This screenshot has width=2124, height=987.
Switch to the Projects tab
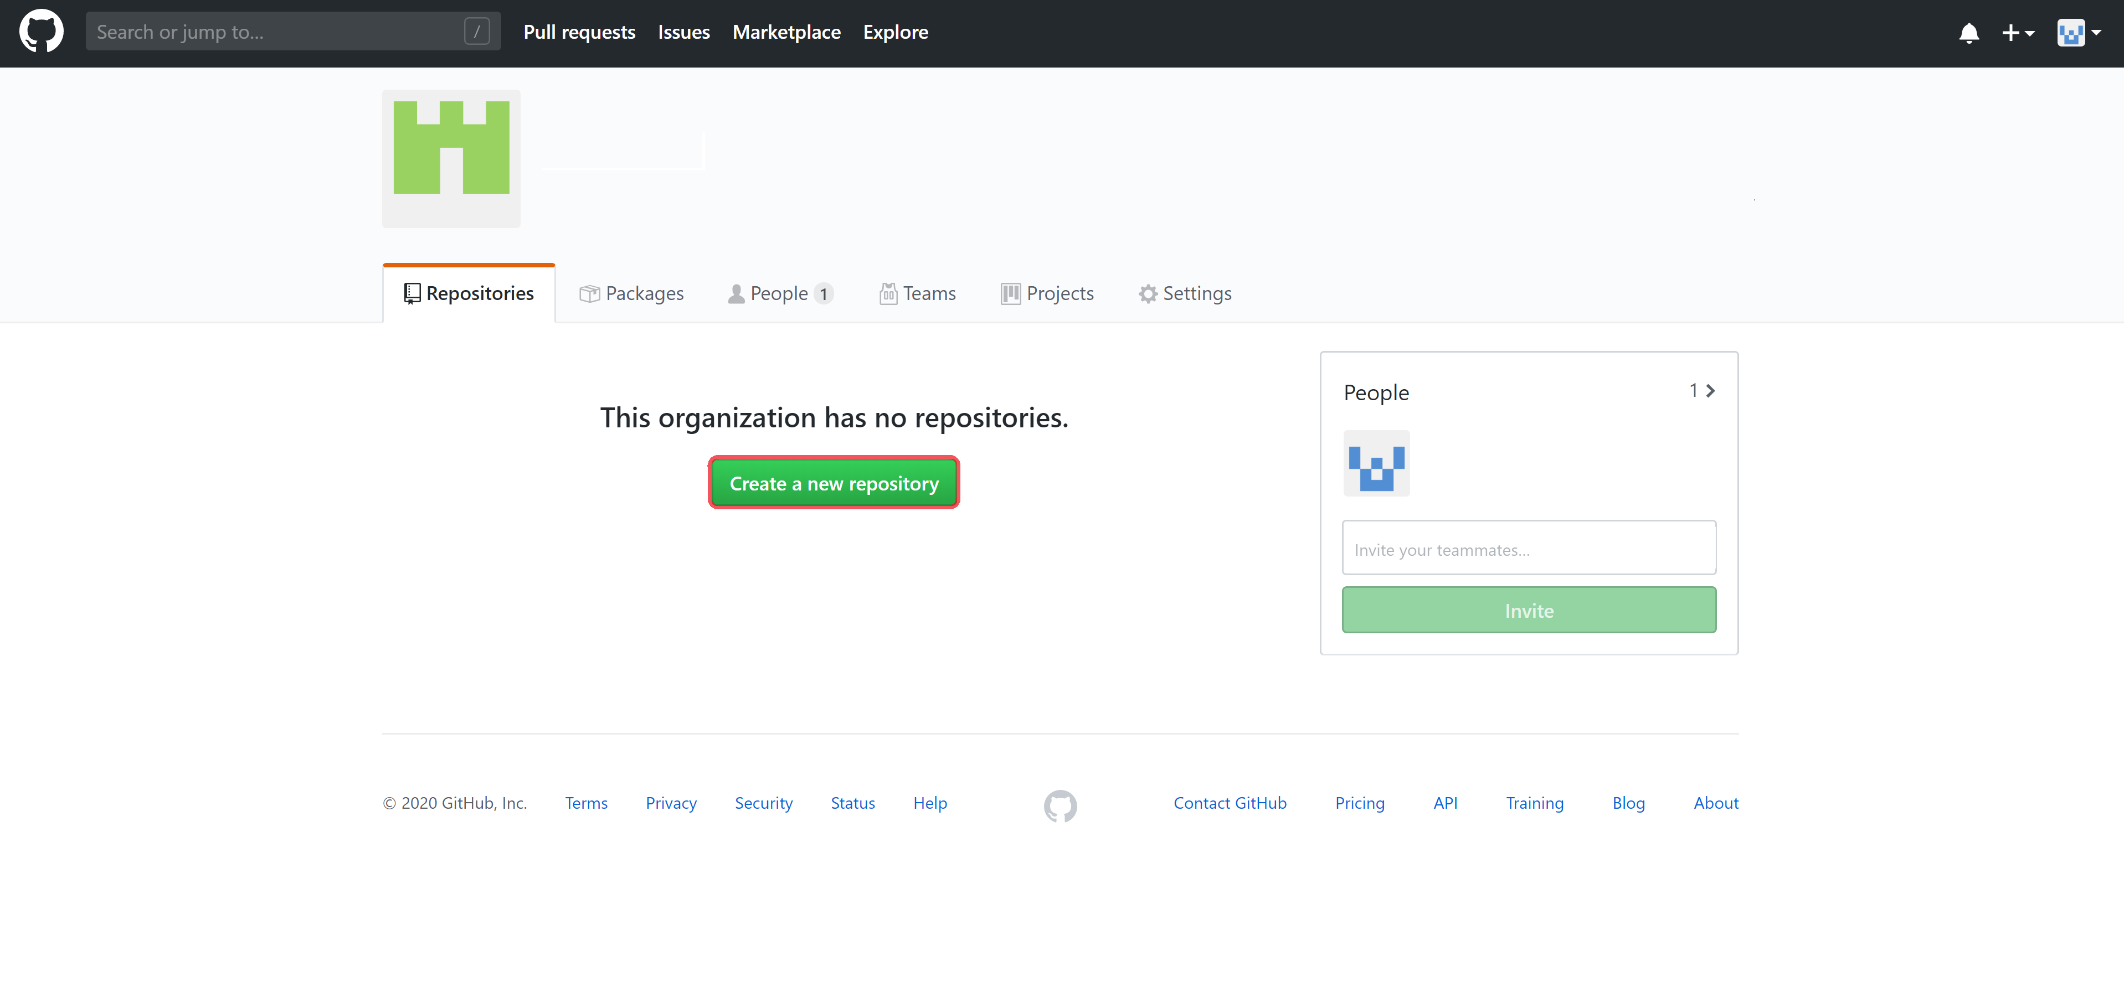coord(1047,293)
